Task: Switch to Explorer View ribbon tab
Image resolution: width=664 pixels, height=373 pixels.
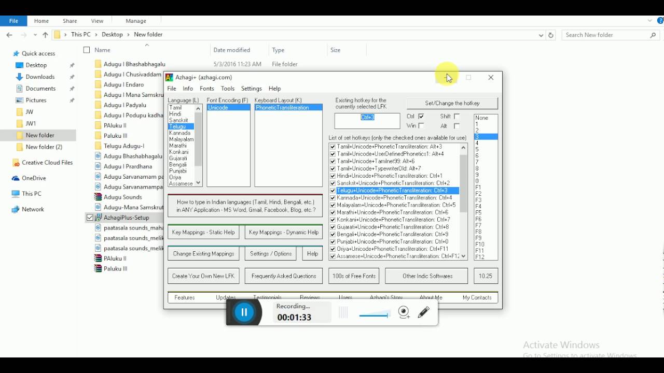Action: 97,21
